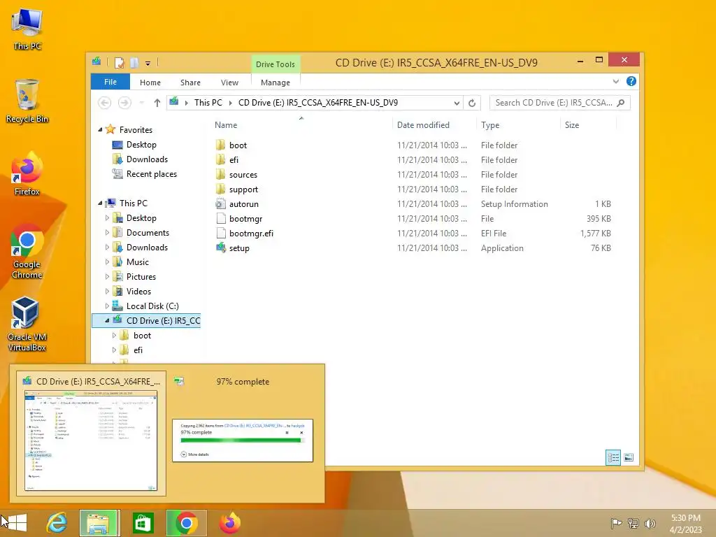Click the Firefox taskbar icon
The height and width of the screenshot is (537, 716).
click(229, 523)
